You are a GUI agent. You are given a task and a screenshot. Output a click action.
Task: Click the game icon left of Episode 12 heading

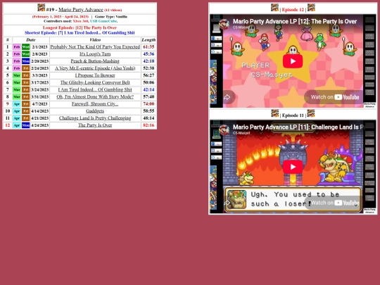[275, 8]
